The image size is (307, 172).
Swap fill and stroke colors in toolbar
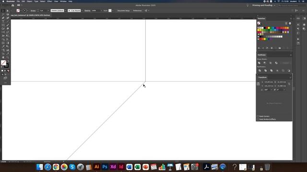8,61
